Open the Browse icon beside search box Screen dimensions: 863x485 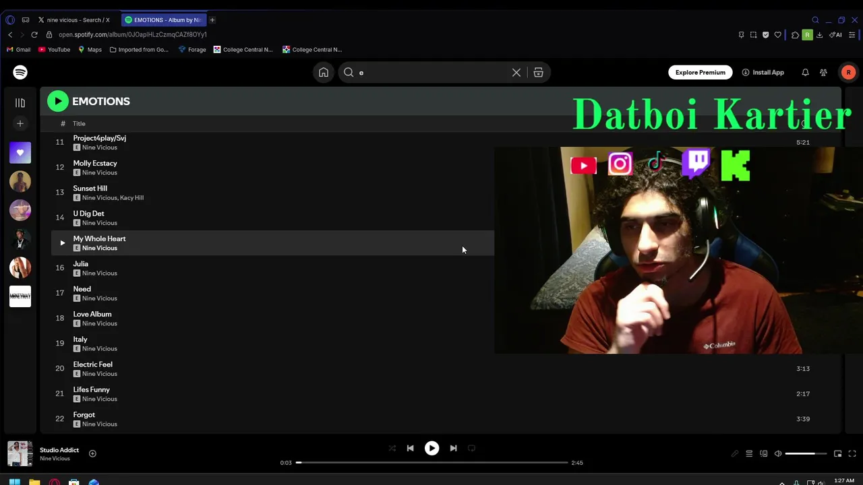538,72
